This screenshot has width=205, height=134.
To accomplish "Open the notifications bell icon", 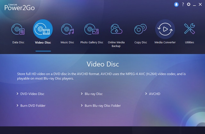I will pyautogui.click(x=176, y=4).
